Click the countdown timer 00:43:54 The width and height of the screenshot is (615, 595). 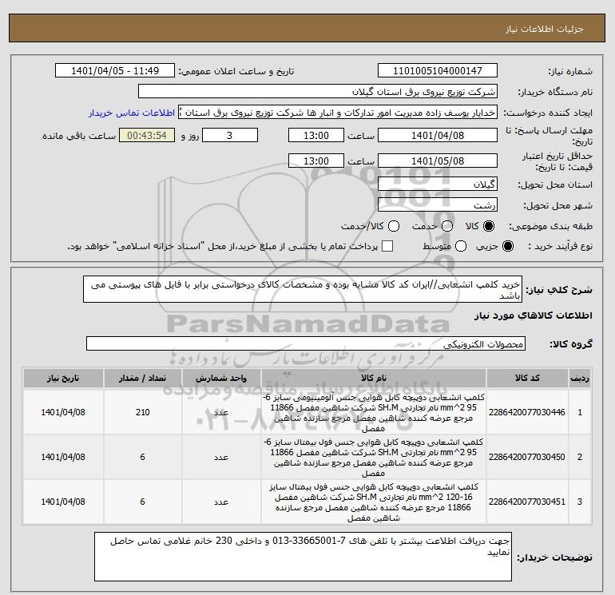click(x=147, y=136)
